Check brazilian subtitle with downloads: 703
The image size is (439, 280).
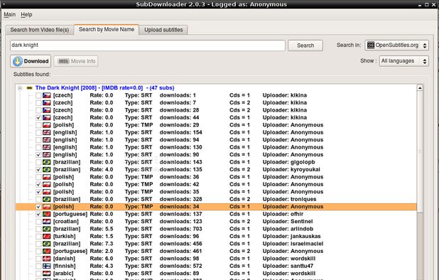coord(38,229)
